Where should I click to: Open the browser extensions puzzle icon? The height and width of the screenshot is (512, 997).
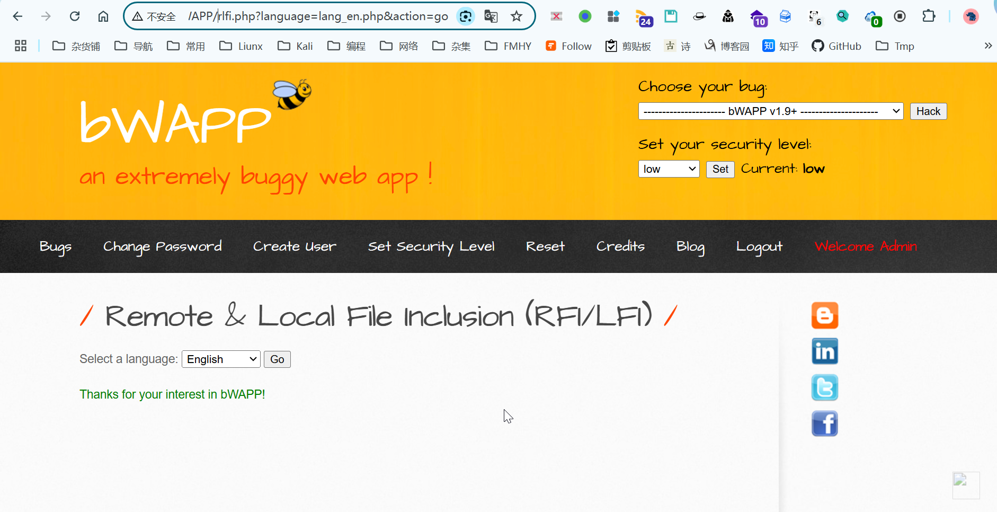click(x=928, y=16)
